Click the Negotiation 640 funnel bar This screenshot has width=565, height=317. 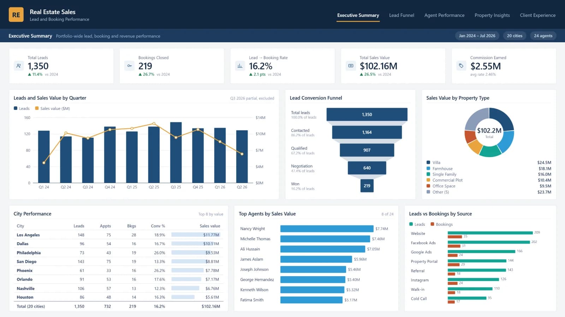[x=367, y=168]
